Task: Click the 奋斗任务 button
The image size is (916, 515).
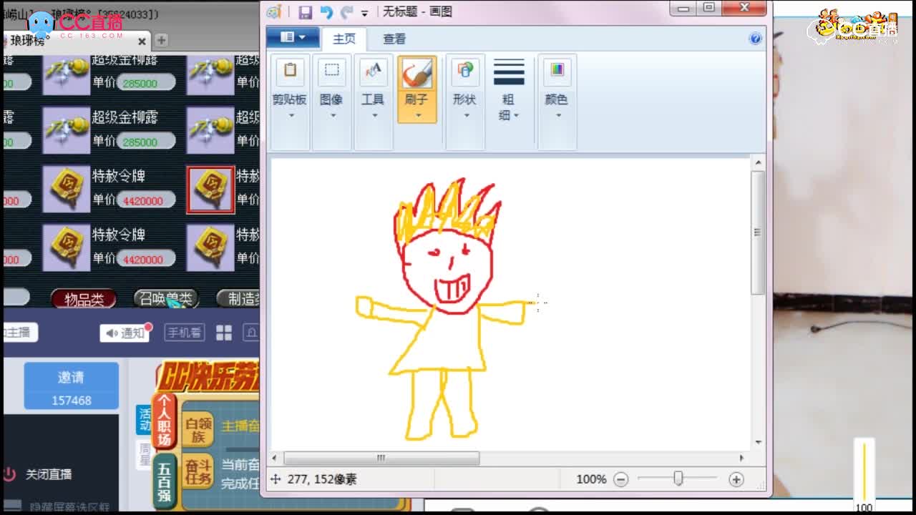Action: [x=198, y=470]
